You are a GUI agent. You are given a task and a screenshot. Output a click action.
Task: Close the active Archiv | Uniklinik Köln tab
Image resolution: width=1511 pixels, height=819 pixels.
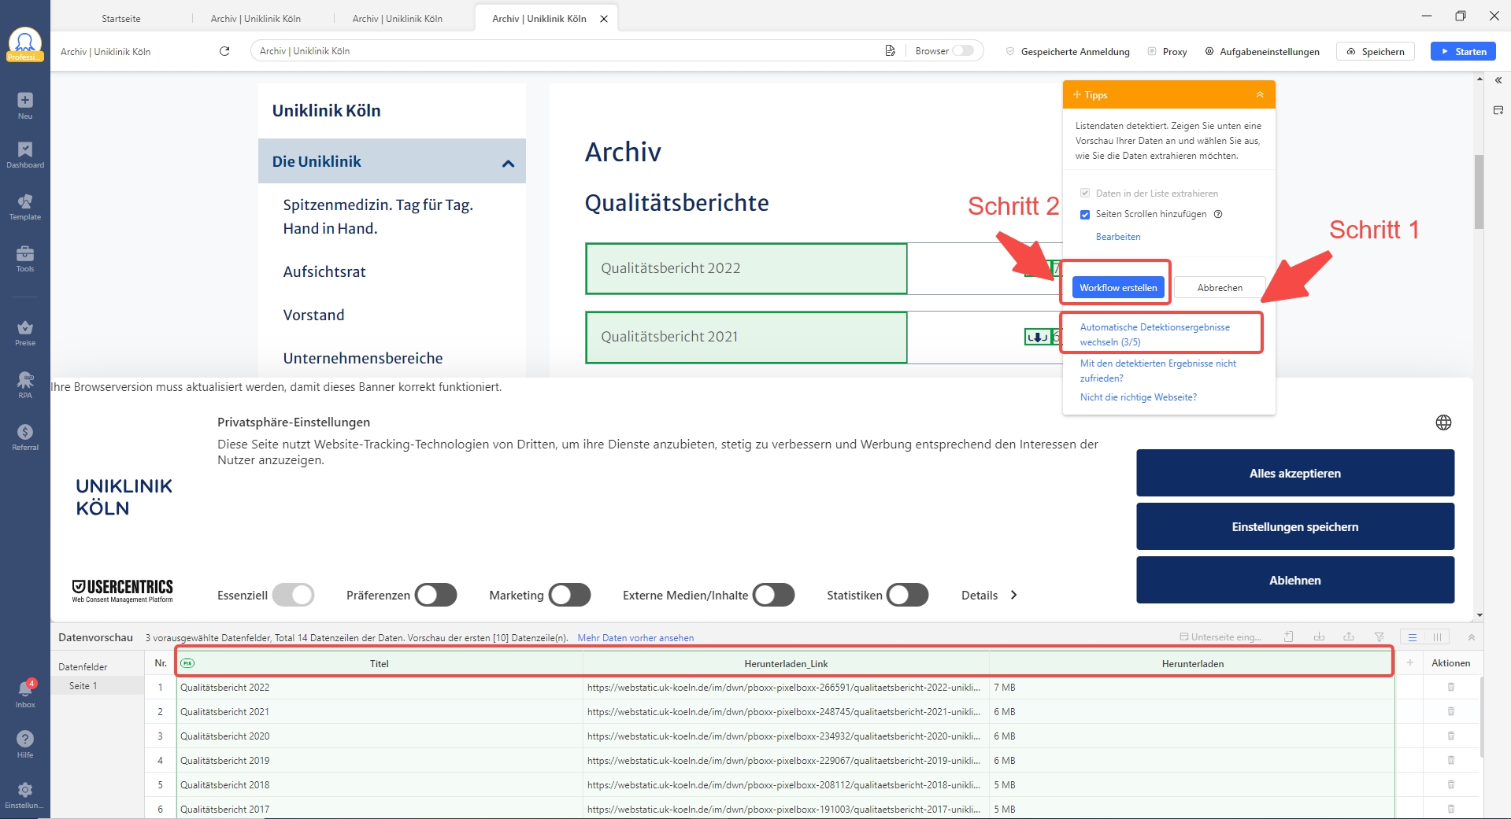tap(604, 19)
